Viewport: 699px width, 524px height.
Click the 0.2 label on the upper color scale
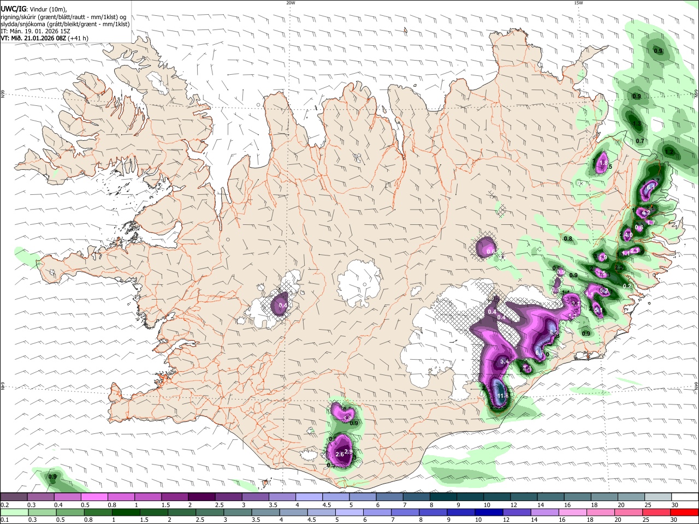(x=4, y=505)
